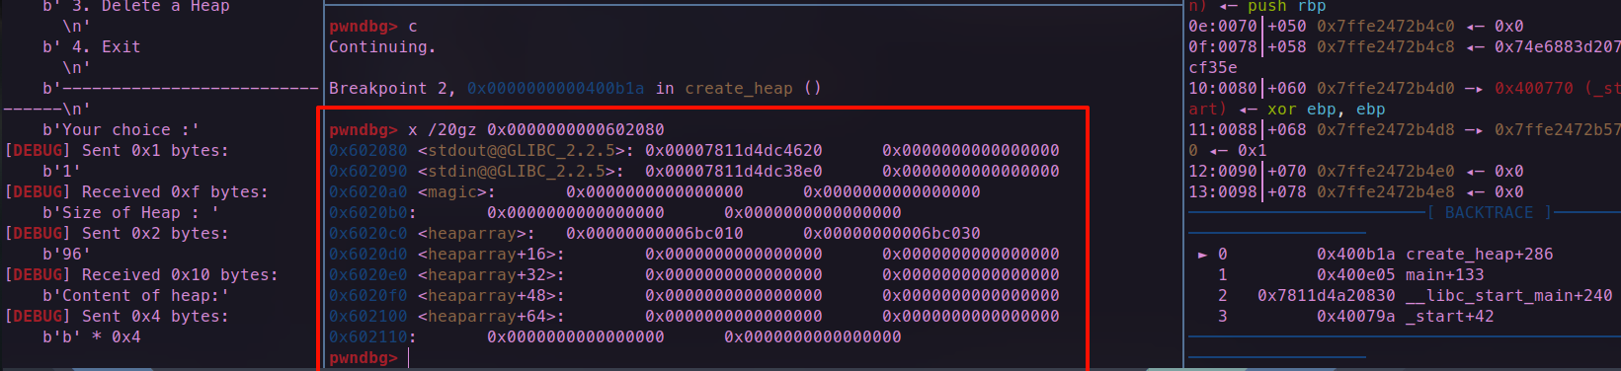Click the 'pwndbg> c' command line

coord(373,26)
